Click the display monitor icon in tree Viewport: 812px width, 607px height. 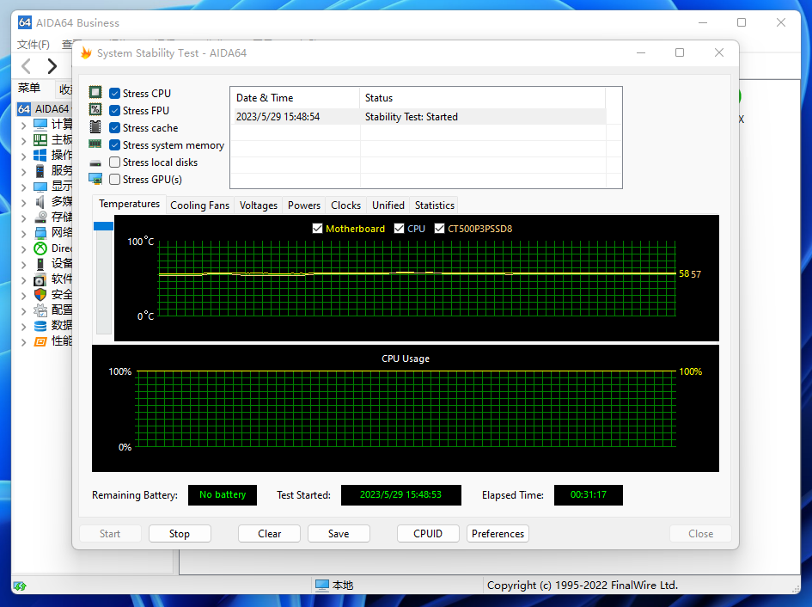coord(40,186)
